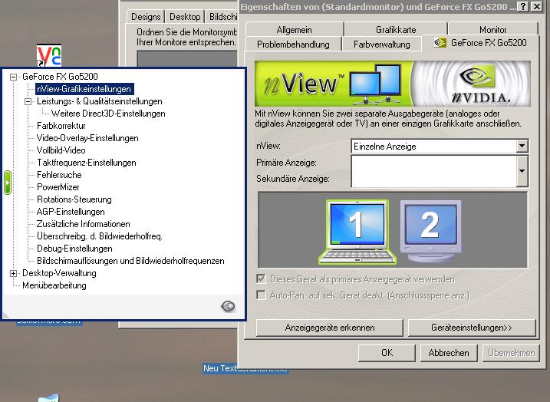550x402 pixels.
Task: Click the green flyout handle on left edge
Action: (8, 183)
